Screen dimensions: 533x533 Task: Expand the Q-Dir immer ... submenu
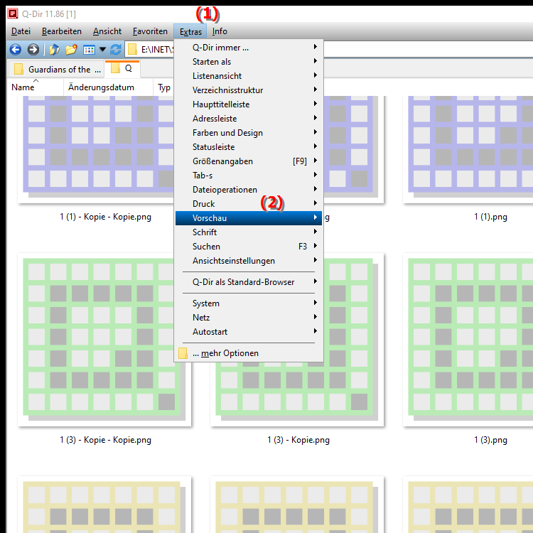tap(249, 47)
